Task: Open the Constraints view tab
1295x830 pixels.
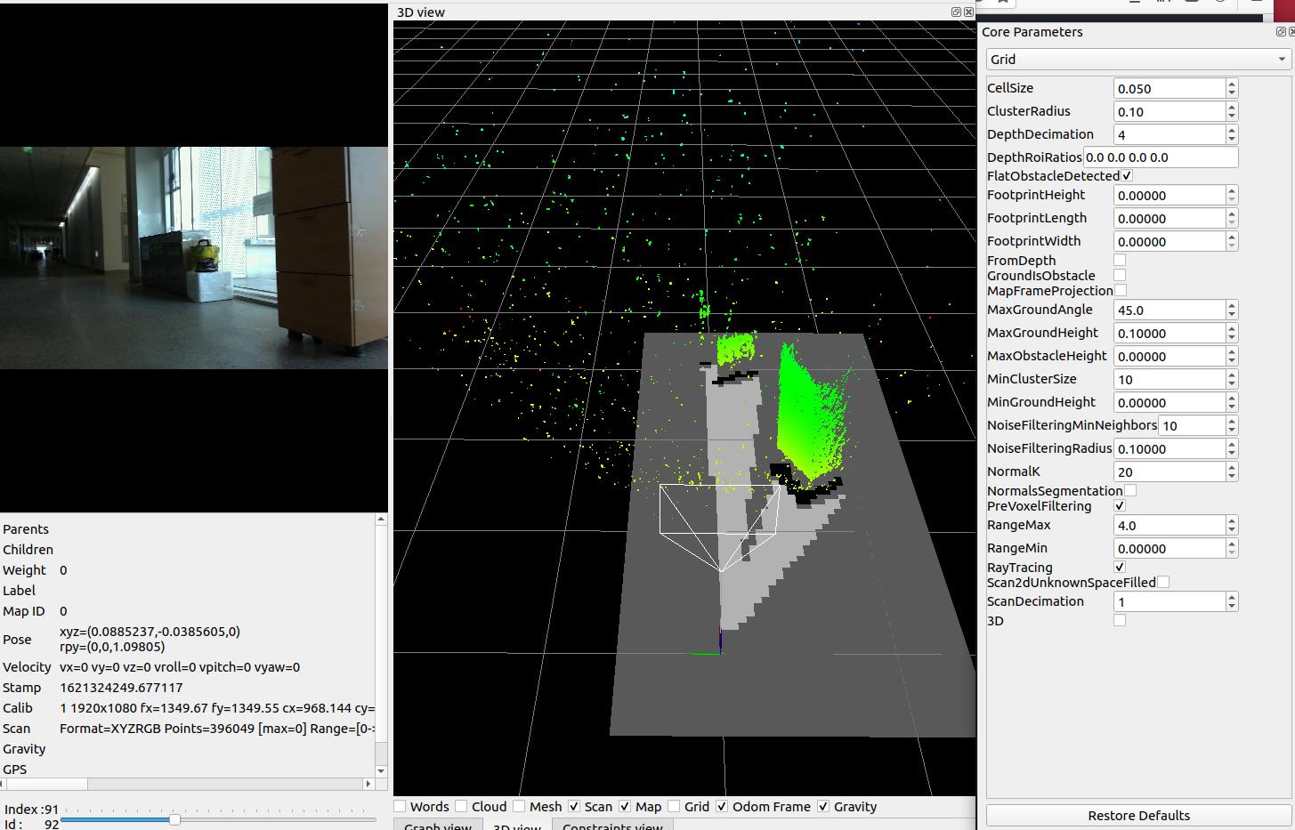Action: (x=611, y=826)
